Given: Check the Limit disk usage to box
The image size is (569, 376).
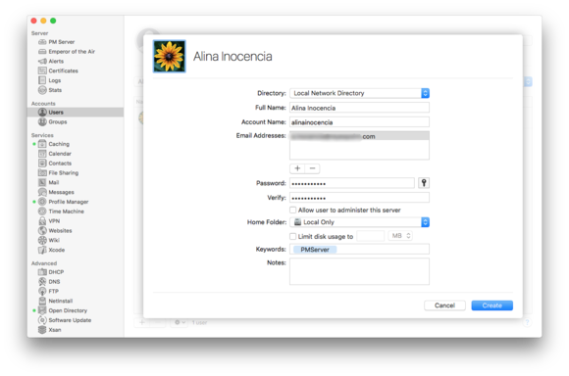Looking at the screenshot, I should 293,236.
